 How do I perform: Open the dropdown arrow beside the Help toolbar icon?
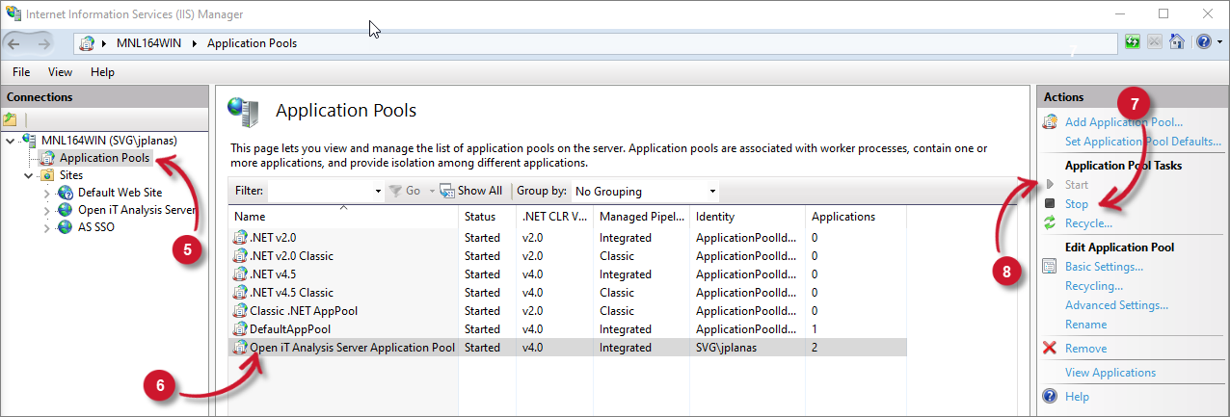coord(1219,42)
